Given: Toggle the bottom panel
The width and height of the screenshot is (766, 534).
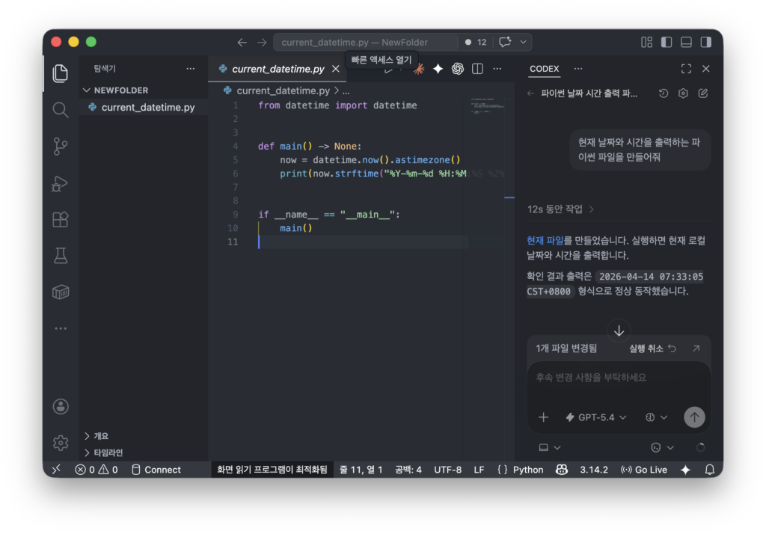Looking at the screenshot, I should [x=686, y=42].
